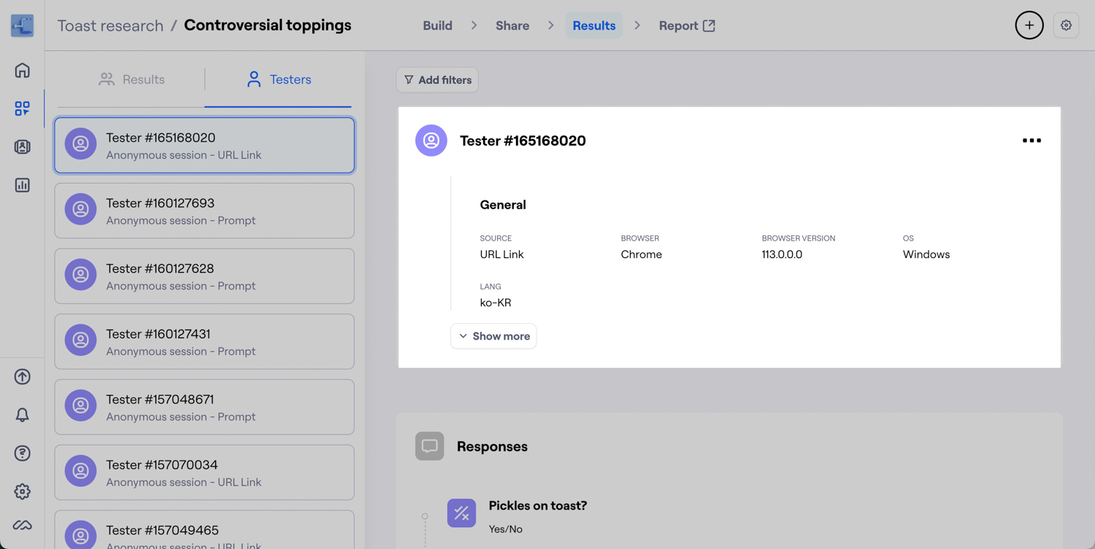The height and width of the screenshot is (549, 1095).
Task: Open the participants panel icon in sidebar
Action: (22, 147)
